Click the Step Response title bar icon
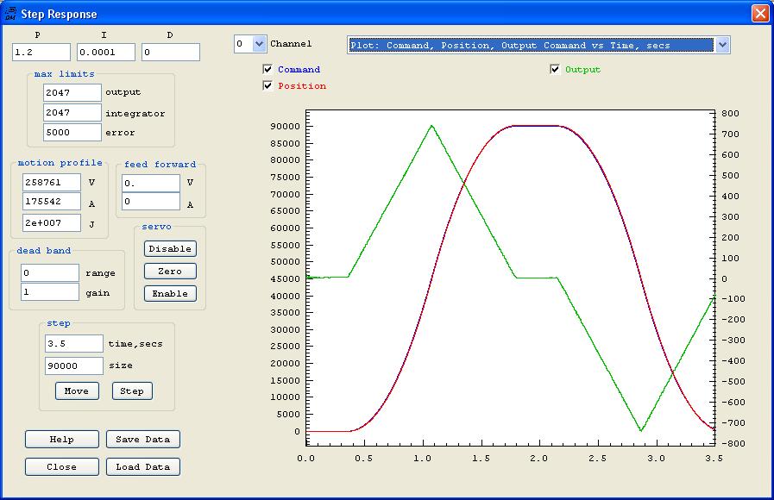The width and height of the screenshot is (774, 500). point(10,14)
